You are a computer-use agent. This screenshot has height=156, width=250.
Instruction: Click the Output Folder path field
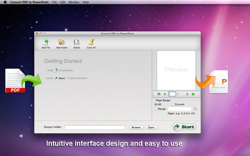click(x=95, y=127)
